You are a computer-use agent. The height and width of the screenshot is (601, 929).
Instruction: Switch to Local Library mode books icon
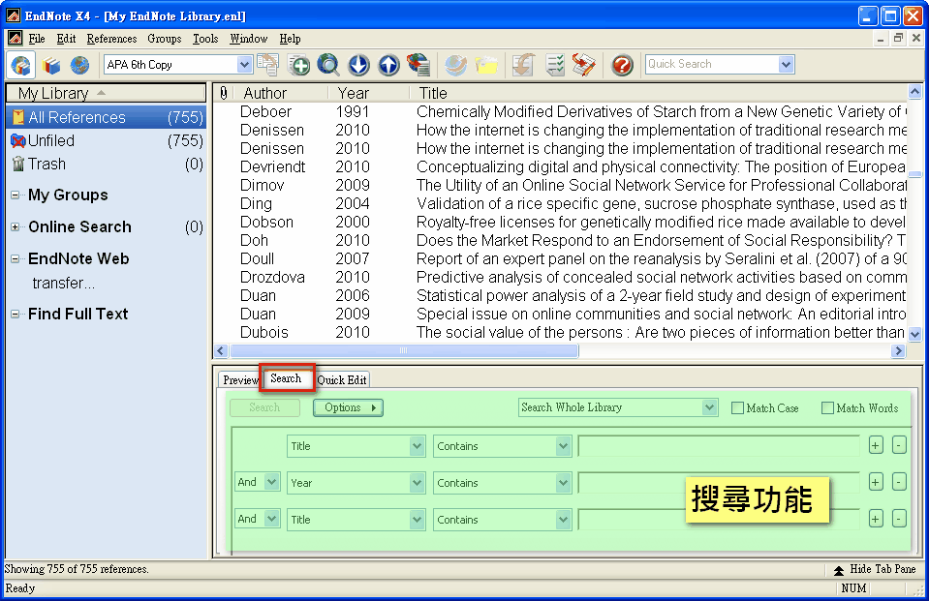(x=51, y=65)
